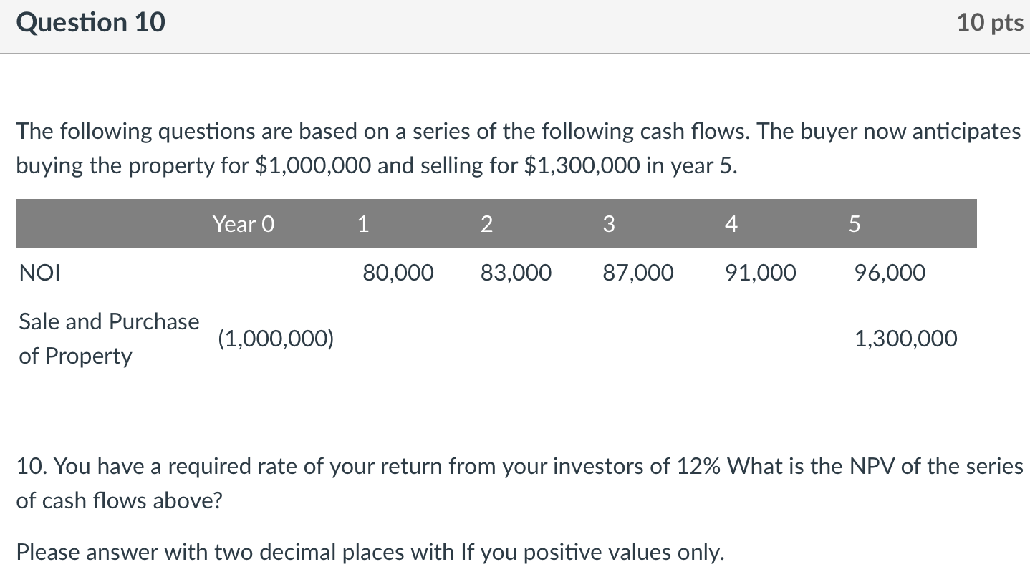Click the intro paragraph about cash flows
Image resolution: width=1030 pixels, height=587 pixels.
click(518, 148)
